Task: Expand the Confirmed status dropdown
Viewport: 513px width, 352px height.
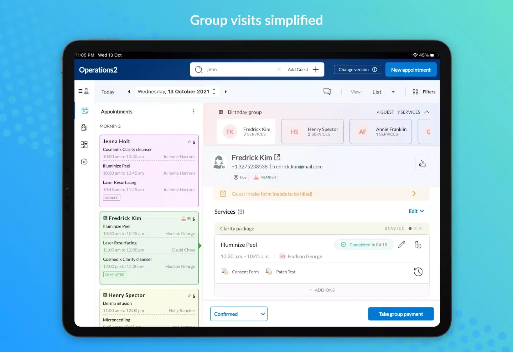Action: click(x=239, y=314)
